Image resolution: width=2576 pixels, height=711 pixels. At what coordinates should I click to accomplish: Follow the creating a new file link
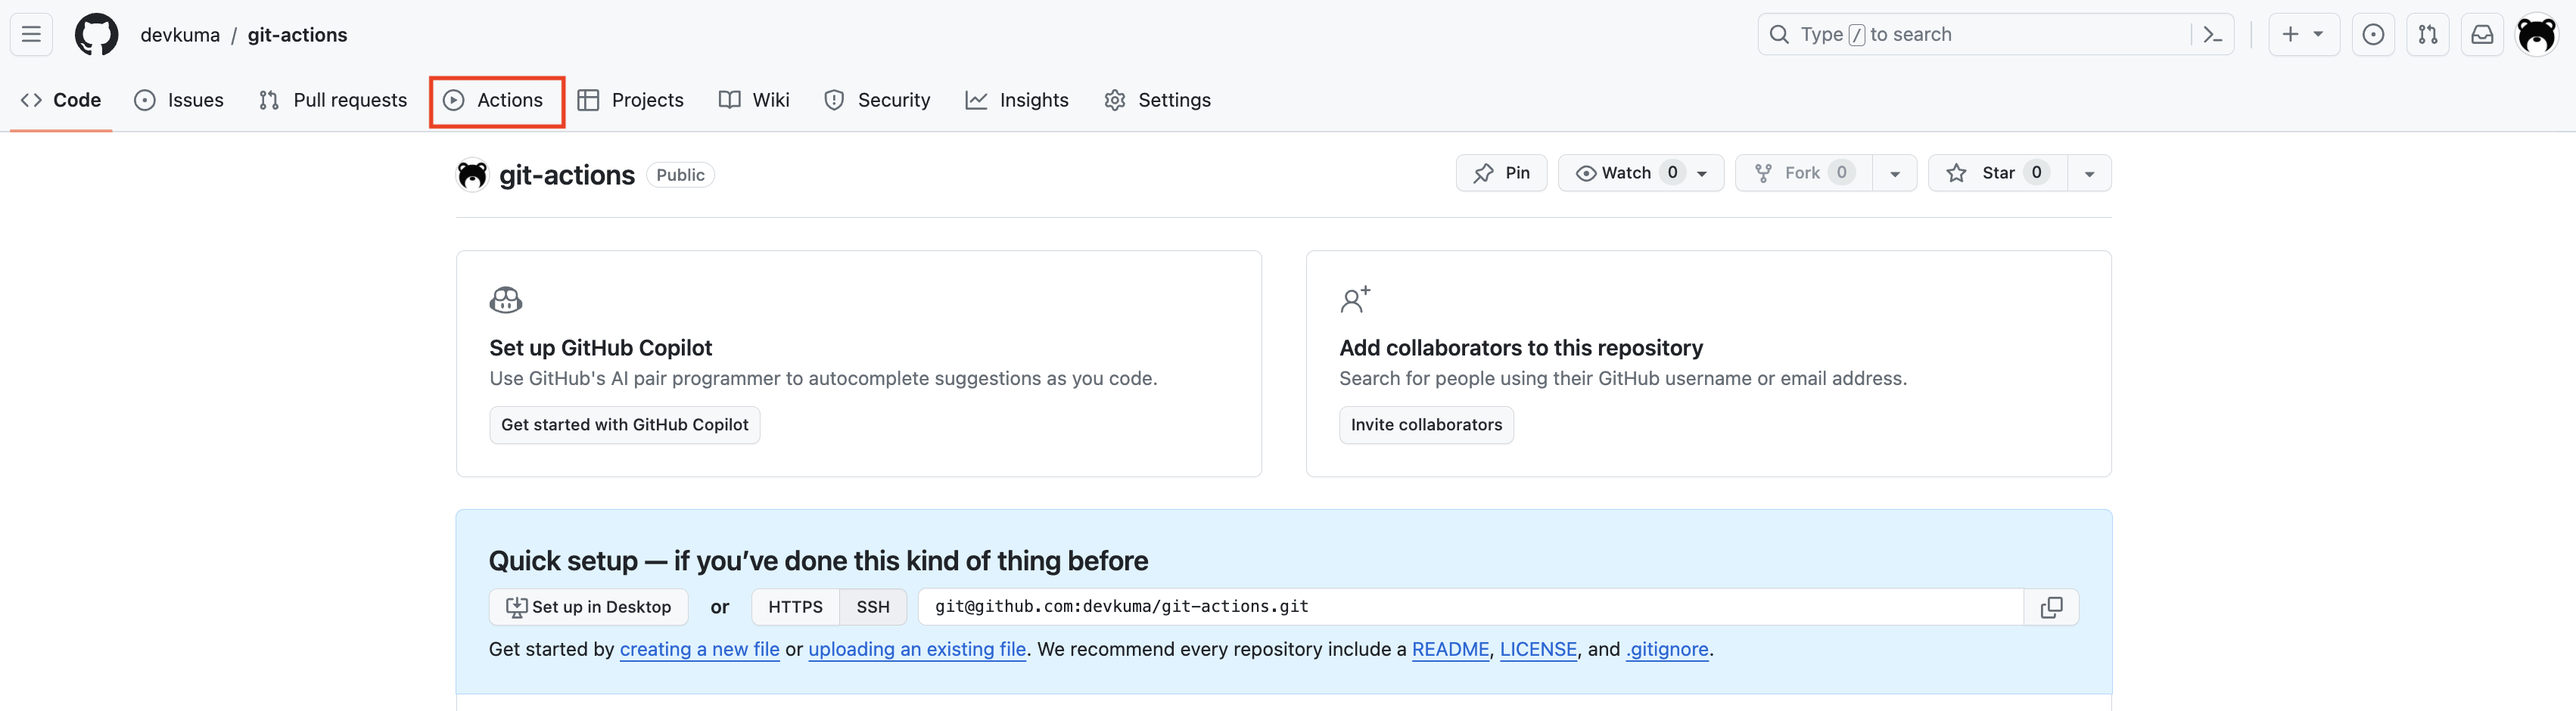[700, 649]
